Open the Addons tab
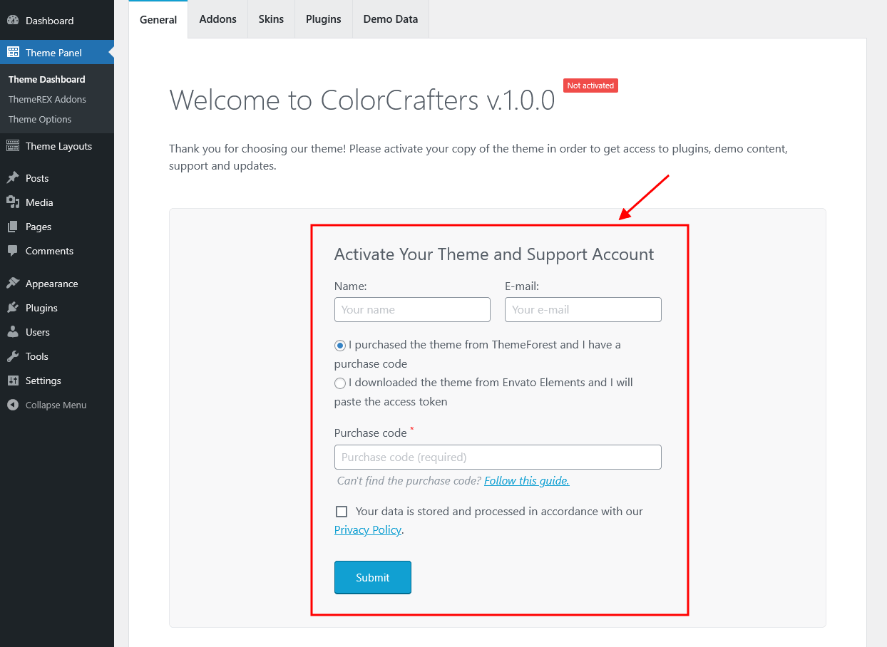The height and width of the screenshot is (647, 887). (x=218, y=19)
